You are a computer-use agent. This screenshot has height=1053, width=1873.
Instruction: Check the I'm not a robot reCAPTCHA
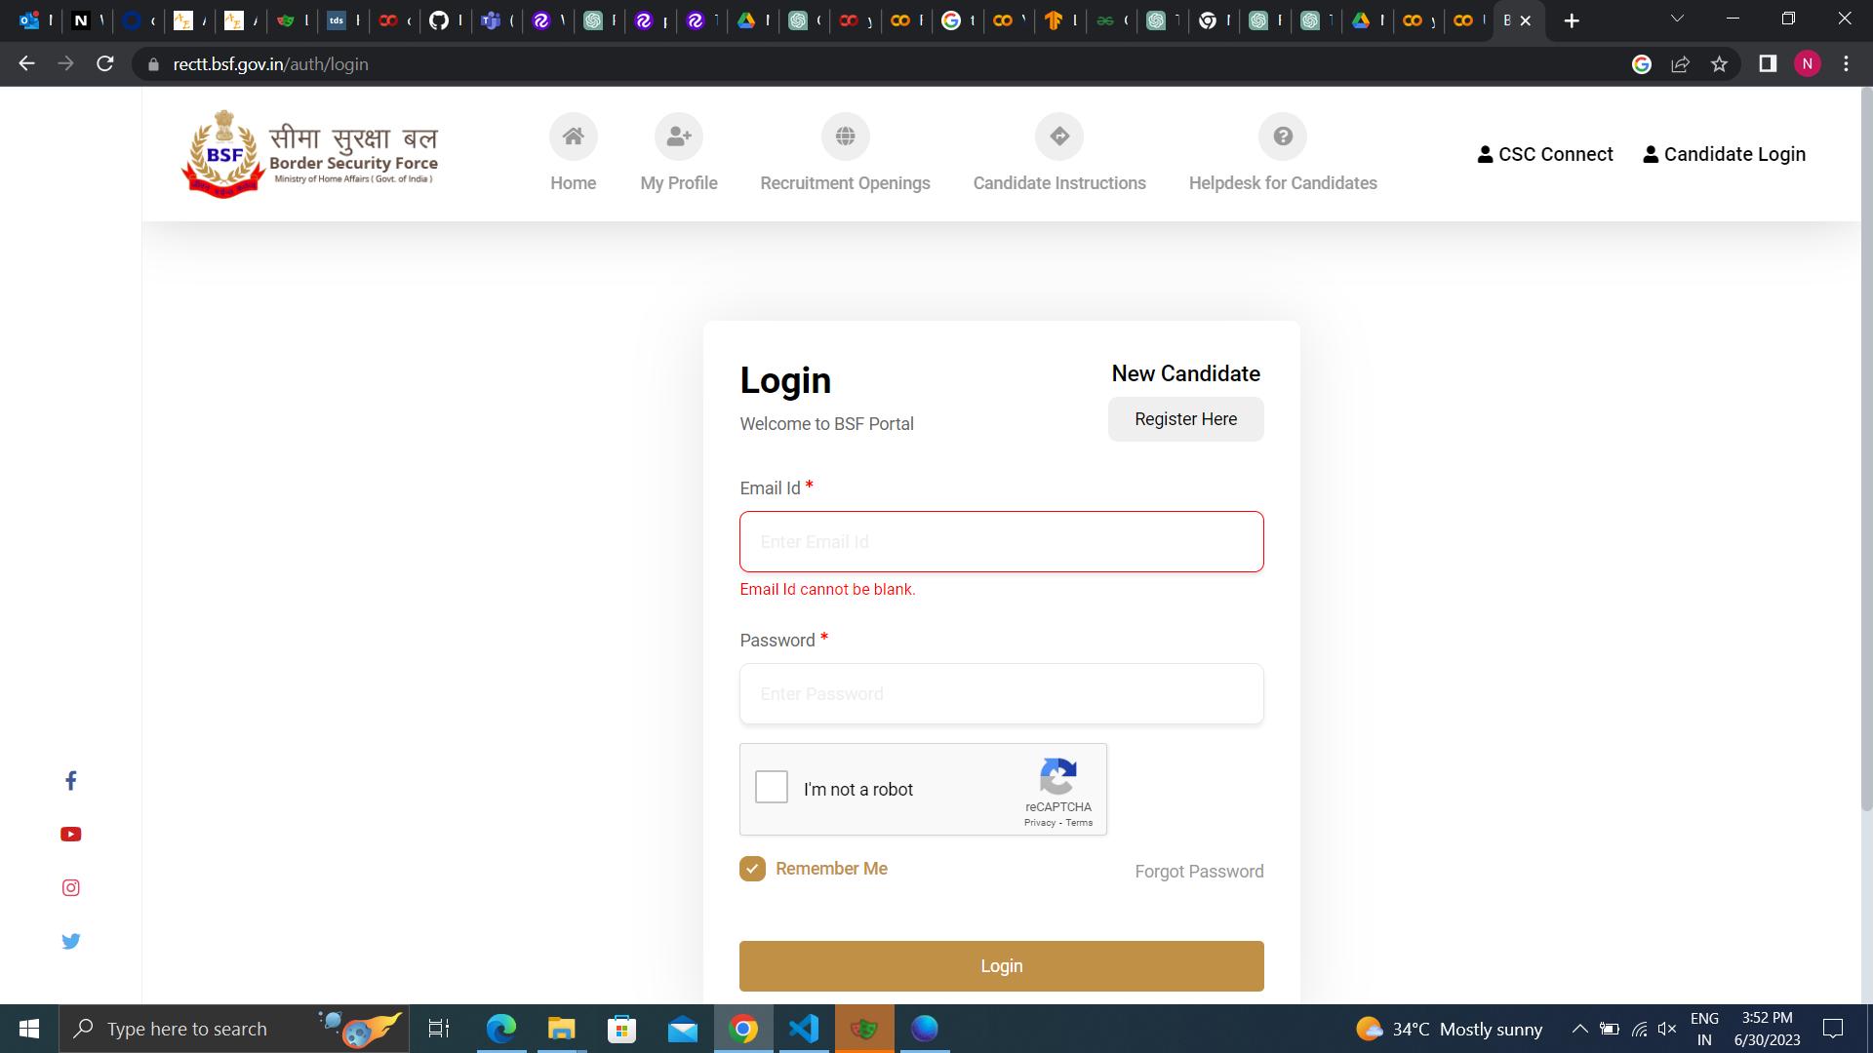tap(772, 787)
